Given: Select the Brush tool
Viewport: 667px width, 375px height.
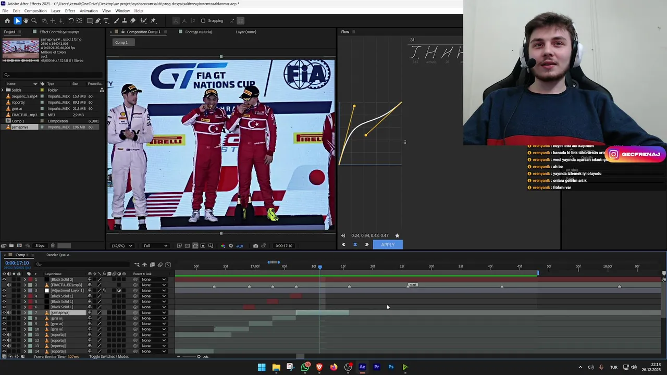Looking at the screenshot, I should tap(117, 21).
